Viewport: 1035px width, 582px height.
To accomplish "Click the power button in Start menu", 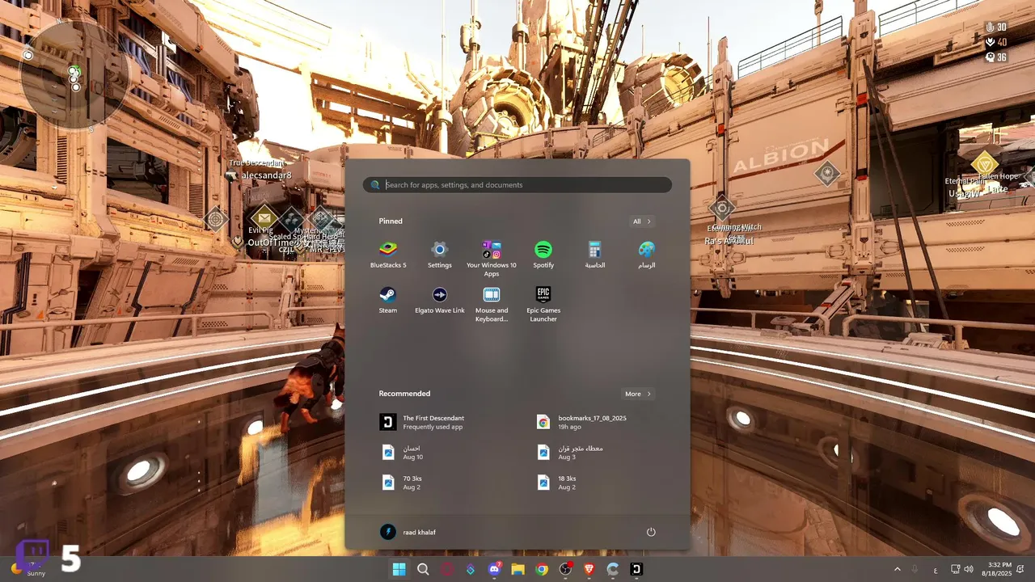I will pyautogui.click(x=651, y=532).
